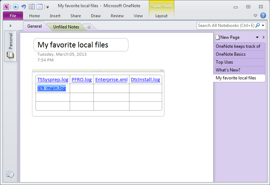Close the OneNote window
Viewport: 270px width, 185px height.
click(261, 7)
